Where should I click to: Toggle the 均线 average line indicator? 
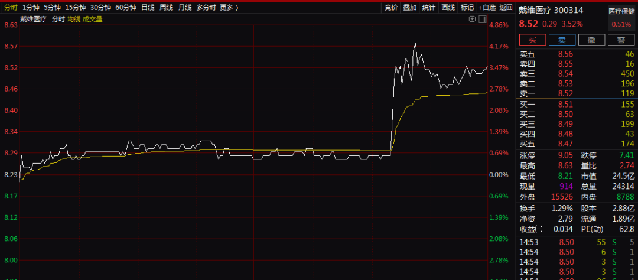point(74,19)
